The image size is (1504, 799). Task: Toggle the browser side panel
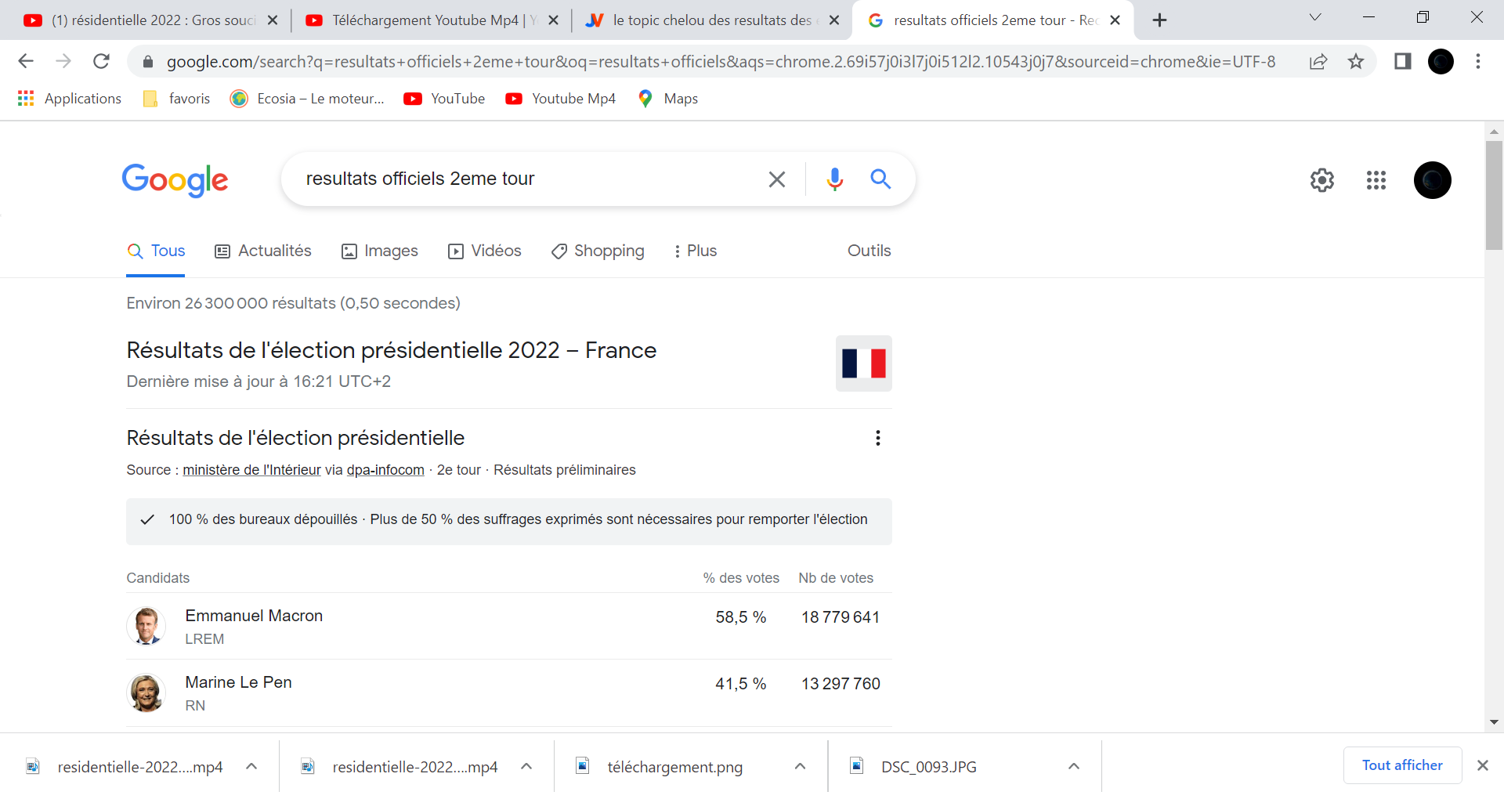(x=1402, y=61)
